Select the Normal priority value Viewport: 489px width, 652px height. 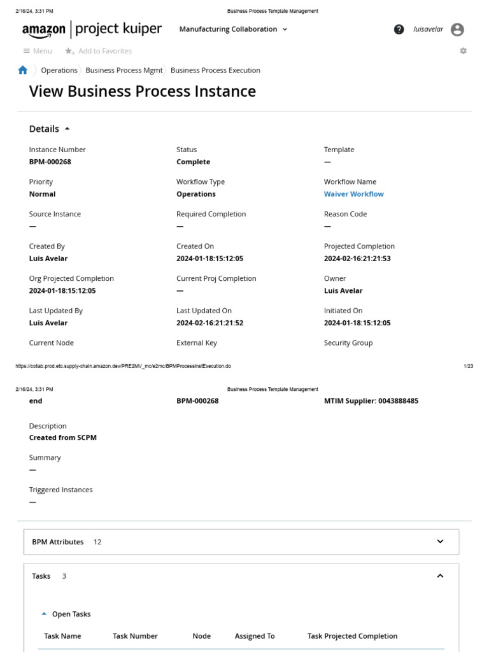click(x=43, y=194)
